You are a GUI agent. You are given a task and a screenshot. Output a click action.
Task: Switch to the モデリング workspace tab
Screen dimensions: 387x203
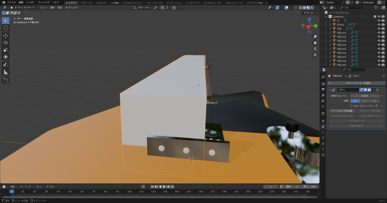pyautogui.click(x=87, y=2)
